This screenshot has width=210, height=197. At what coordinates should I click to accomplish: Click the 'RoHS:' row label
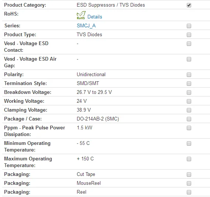click(11, 14)
